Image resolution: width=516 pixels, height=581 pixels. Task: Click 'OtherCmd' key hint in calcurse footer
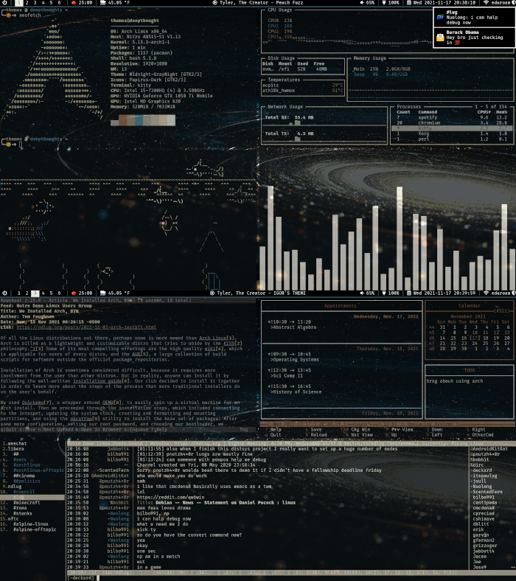(483, 434)
